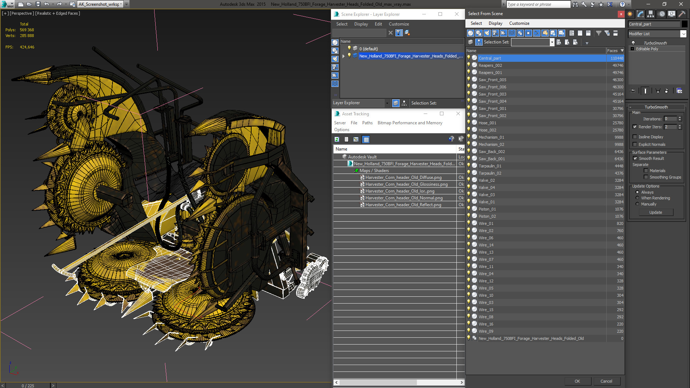
Task: Toggle Display Lights filter in Select From Scene
Action: click(x=487, y=33)
